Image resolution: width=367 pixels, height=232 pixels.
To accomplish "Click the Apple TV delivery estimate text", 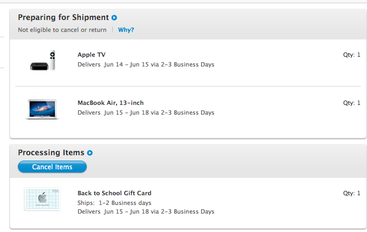I will (146, 64).
